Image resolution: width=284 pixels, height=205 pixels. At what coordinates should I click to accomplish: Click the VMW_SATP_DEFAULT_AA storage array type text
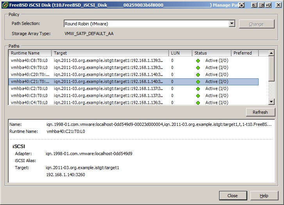pyautogui.click(x=89, y=34)
